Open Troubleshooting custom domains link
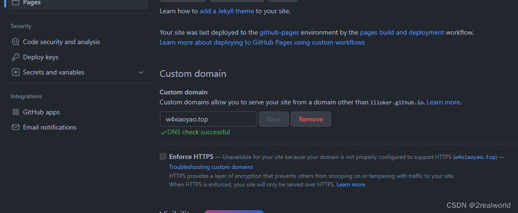518x213 pixels. coord(211,167)
